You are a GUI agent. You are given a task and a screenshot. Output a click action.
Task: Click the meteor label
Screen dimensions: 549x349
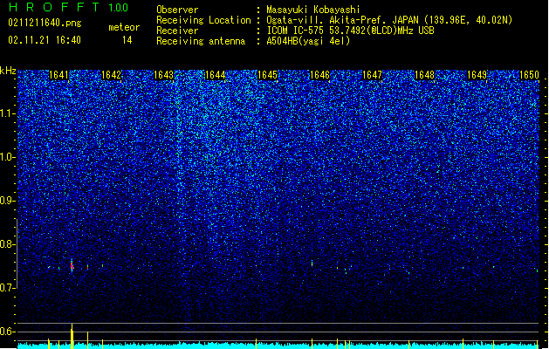point(124,27)
